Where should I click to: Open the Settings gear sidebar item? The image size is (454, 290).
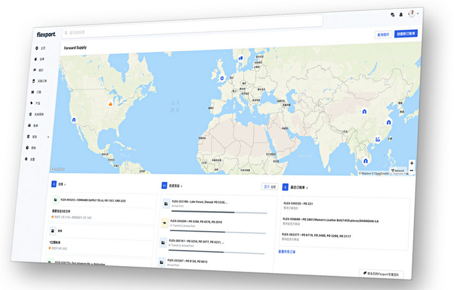point(30,159)
